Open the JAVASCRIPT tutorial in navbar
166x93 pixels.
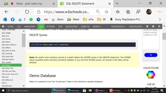tap(30, 27)
